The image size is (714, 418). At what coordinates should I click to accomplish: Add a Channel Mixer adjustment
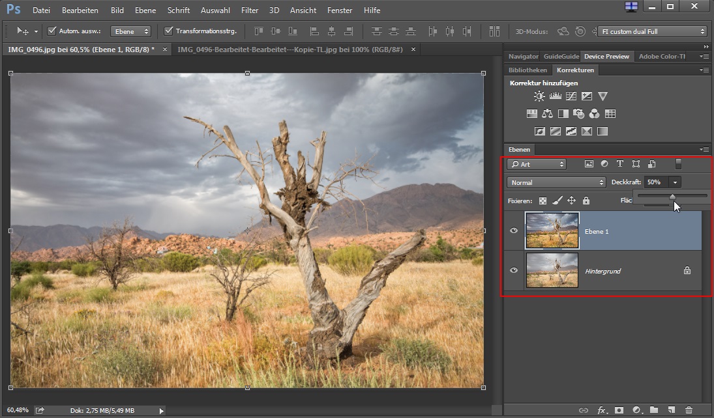(x=594, y=114)
